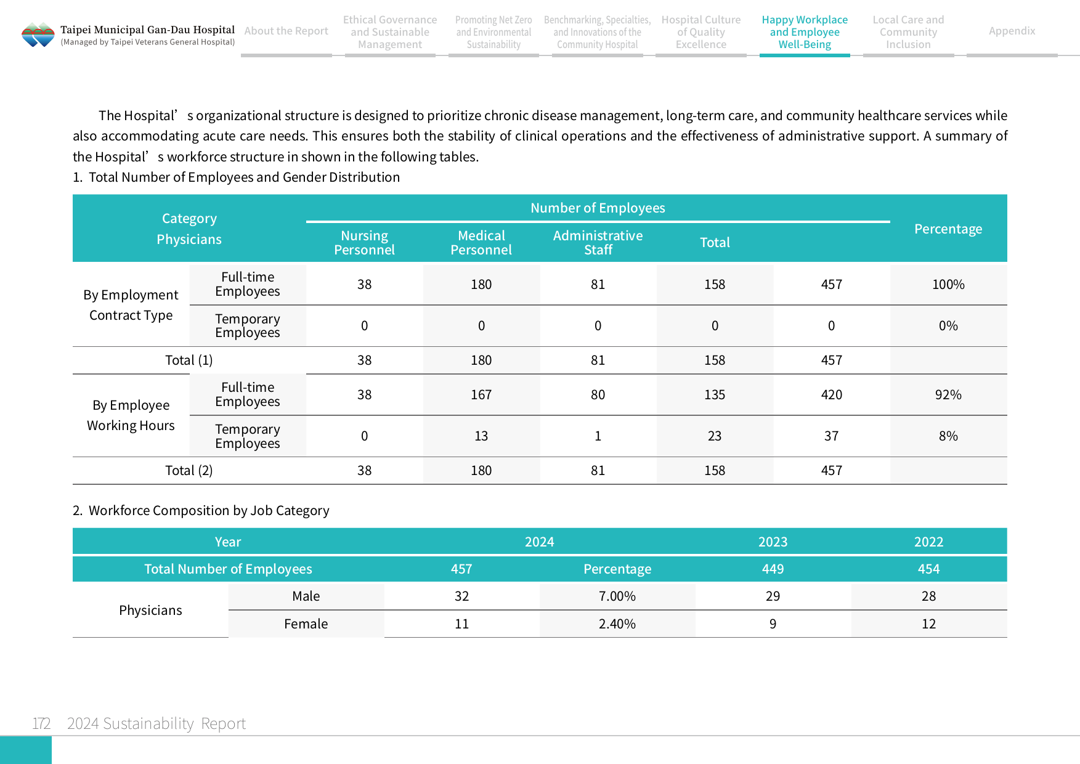Screen dimensions: 1080x764
Task: Click the '32' male physicians 2024 cell
Action: [x=461, y=596]
